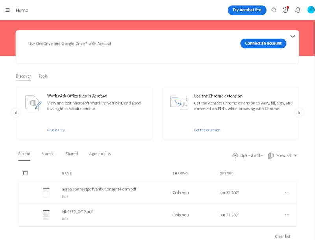
Task: Sort files by the NAME column header
Action: coord(67,173)
